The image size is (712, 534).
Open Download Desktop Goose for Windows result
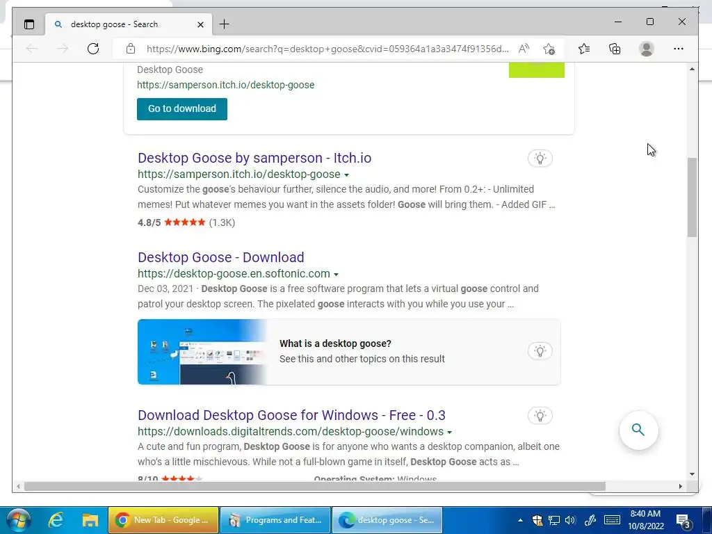(x=291, y=415)
